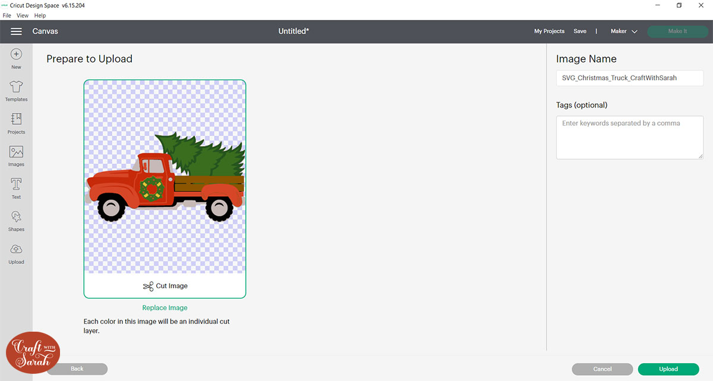713x381 pixels.
Task: Select the Projects icon
Action: 15,123
